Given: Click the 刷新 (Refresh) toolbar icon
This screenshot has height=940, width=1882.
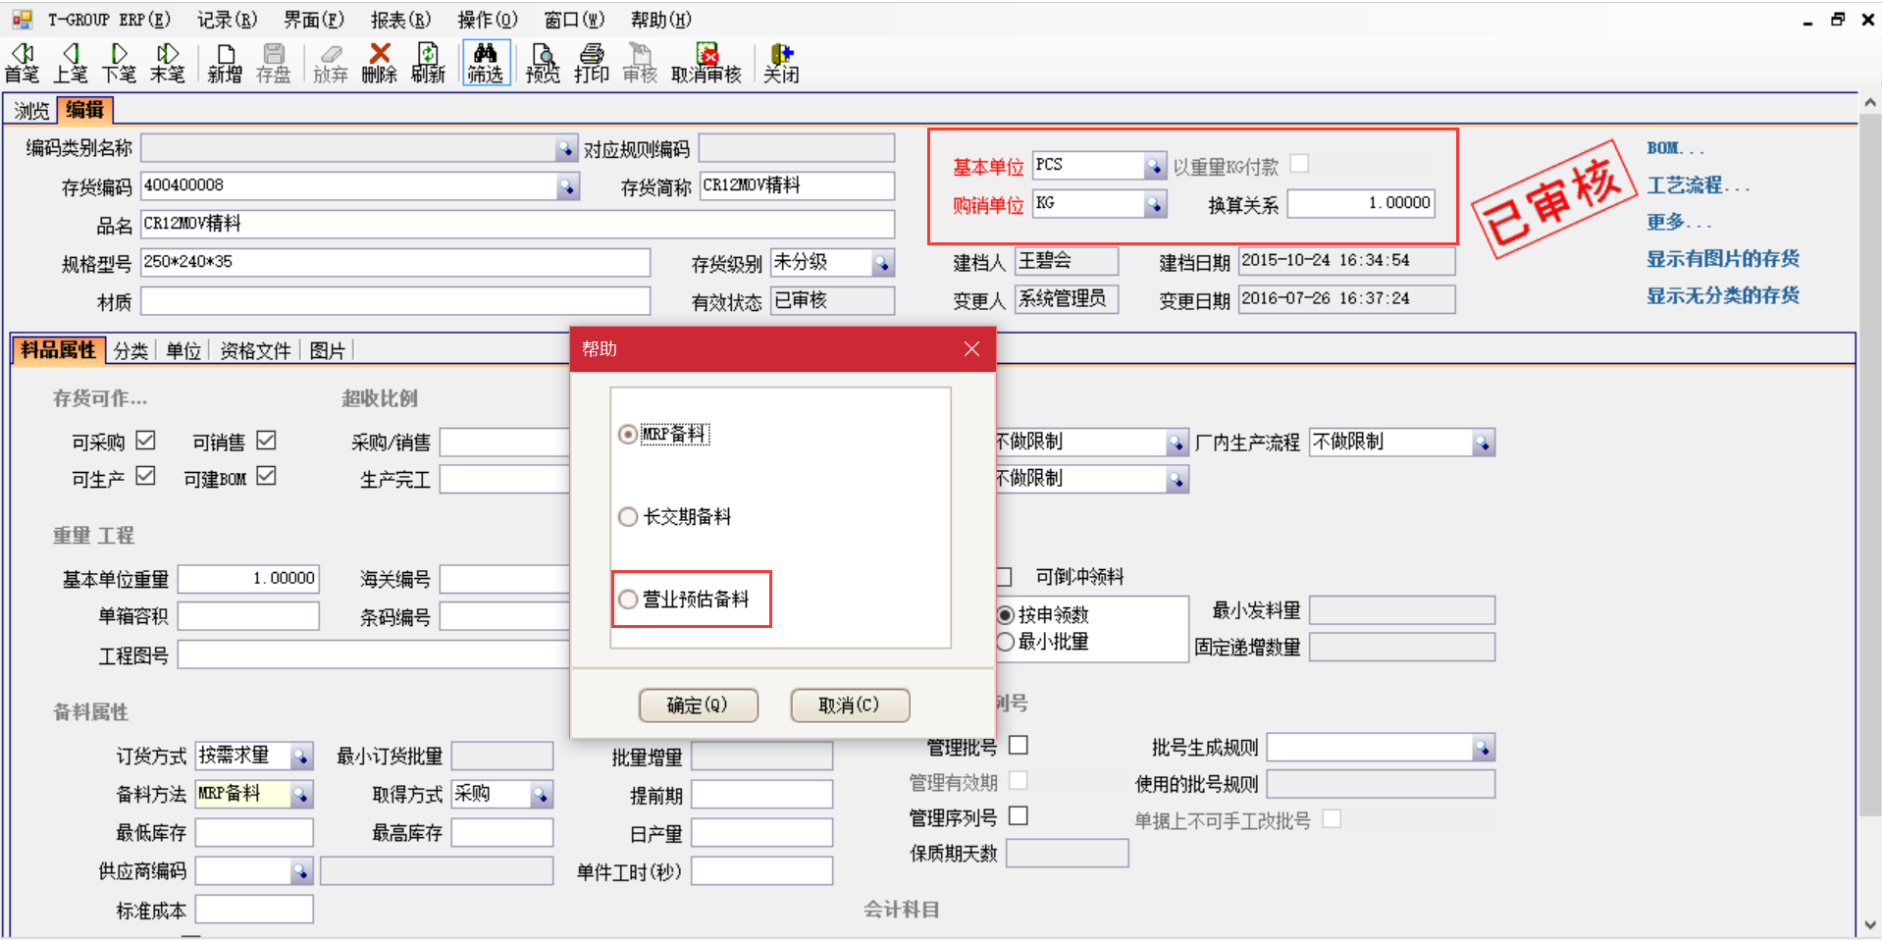Looking at the screenshot, I should pyautogui.click(x=428, y=62).
